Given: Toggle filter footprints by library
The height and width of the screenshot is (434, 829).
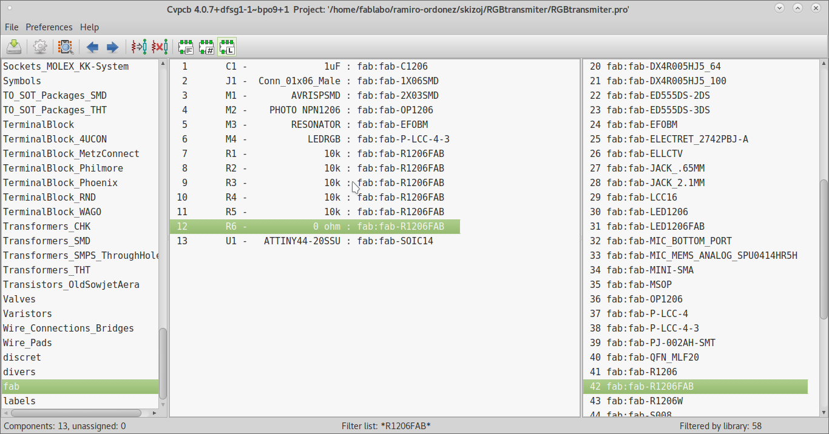Looking at the screenshot, I should coord(227,47).
